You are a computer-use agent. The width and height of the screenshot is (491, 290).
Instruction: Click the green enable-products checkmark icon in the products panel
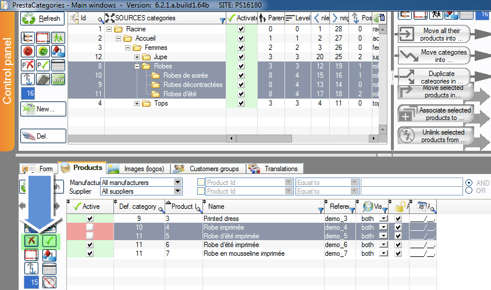tap(49, 240)
